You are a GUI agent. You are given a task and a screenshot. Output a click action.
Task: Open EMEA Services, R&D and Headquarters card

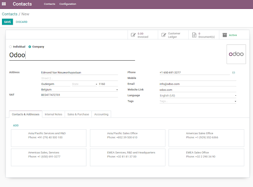pyautogui.click(x=127, y=157)
